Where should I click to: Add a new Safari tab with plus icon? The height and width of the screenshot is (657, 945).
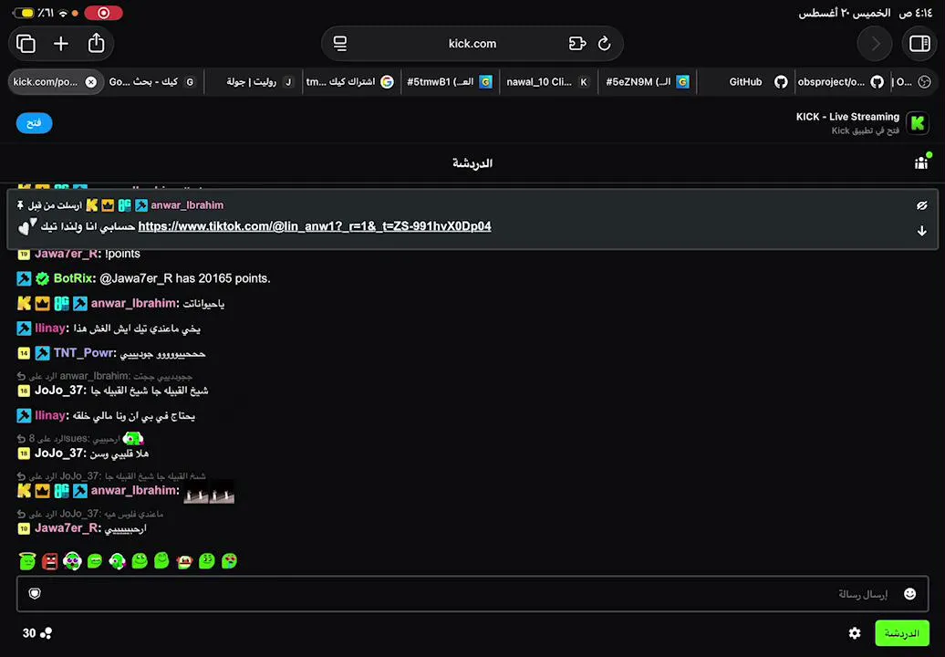coord(61,44)
